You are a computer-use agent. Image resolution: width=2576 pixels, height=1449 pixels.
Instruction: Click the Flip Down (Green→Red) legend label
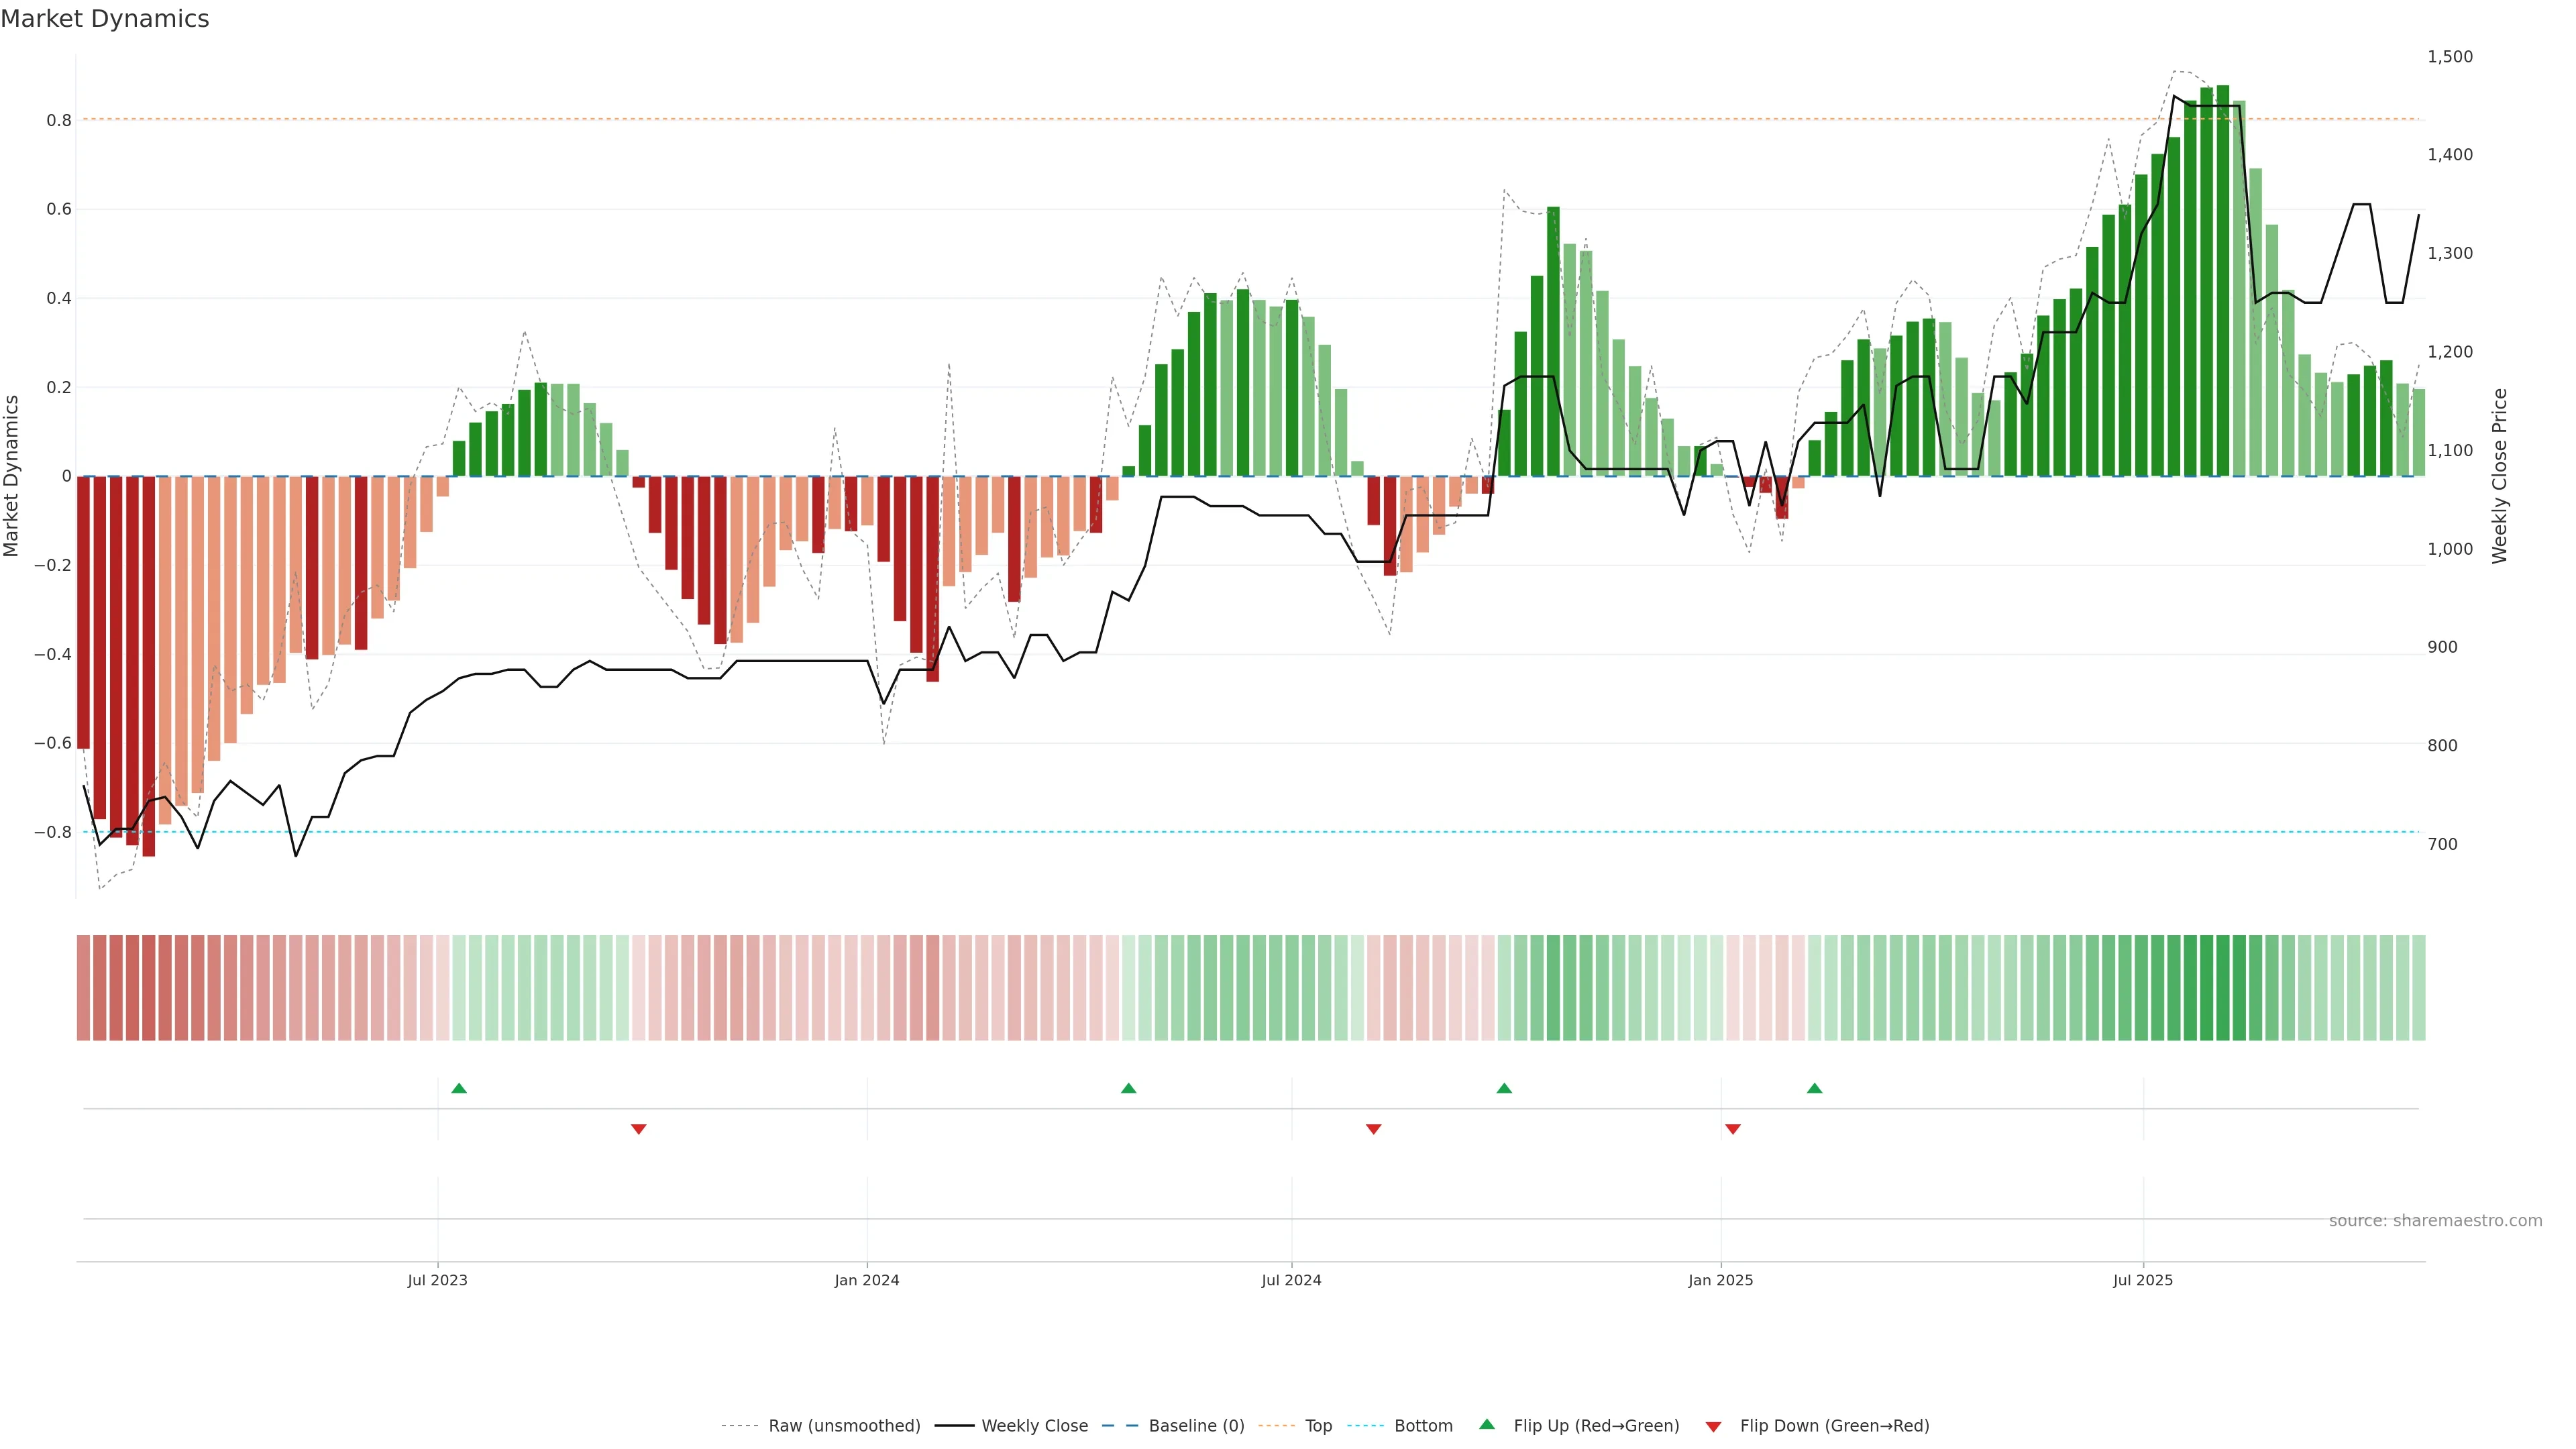coord(1834,1426)
